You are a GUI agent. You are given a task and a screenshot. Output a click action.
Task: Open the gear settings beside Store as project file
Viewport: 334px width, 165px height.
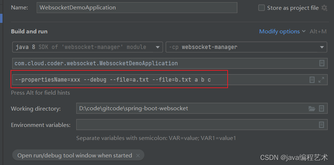(x=324, y=8)
